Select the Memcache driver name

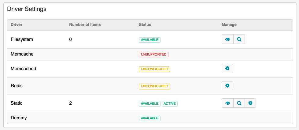[x=22, y=54]
